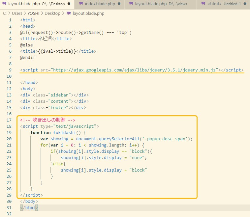
Task: Expand the Users breadcrumb segment
Action: (x=16, y=14)
